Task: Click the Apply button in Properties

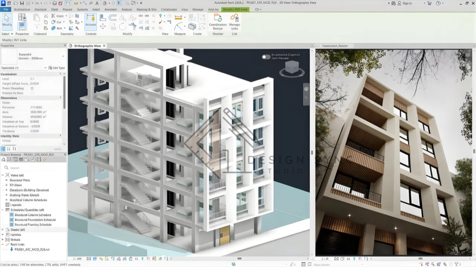Action: click(x=57, y=149)
